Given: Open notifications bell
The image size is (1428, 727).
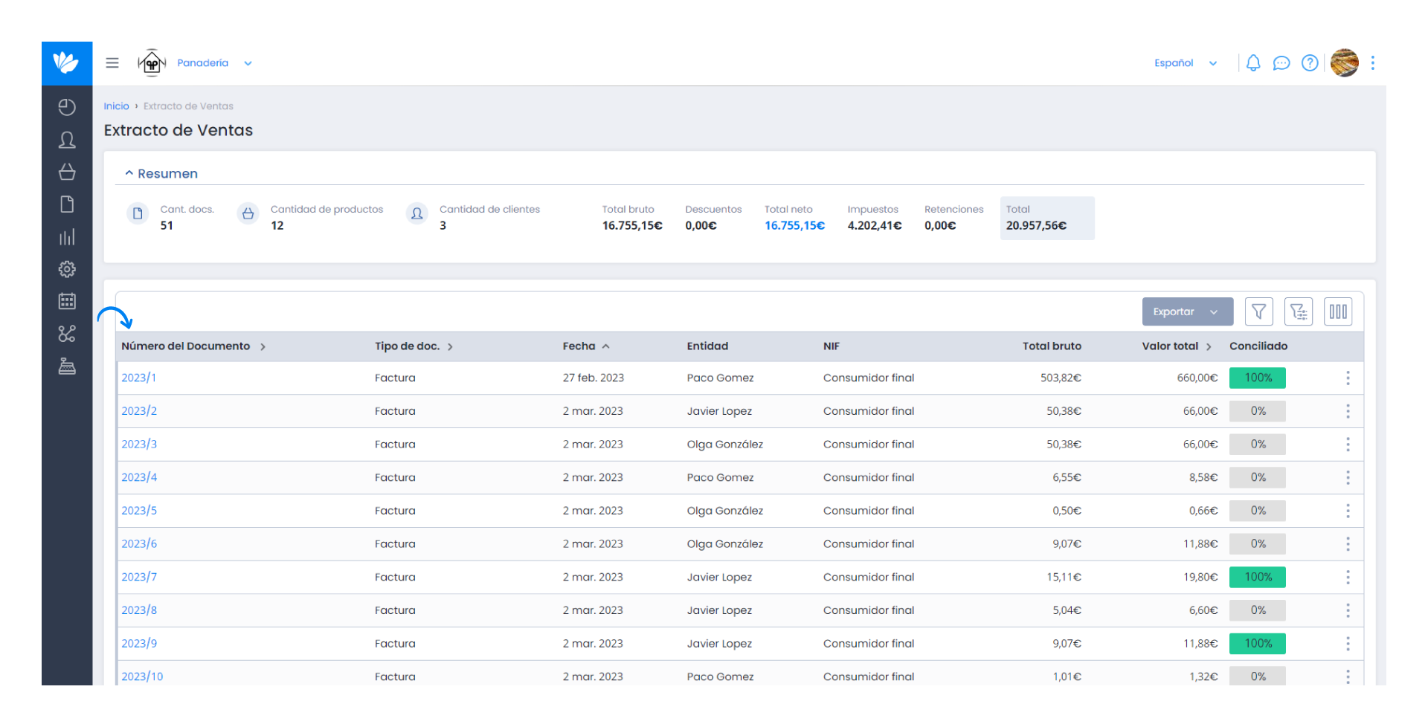Looking at the screenshot, I should click(x=1253, y=63).
